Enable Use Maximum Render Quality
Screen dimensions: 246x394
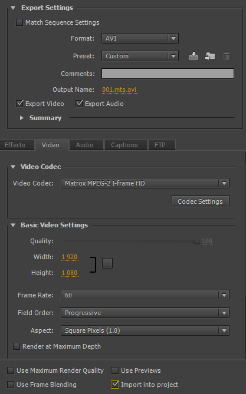coord(11,370)
